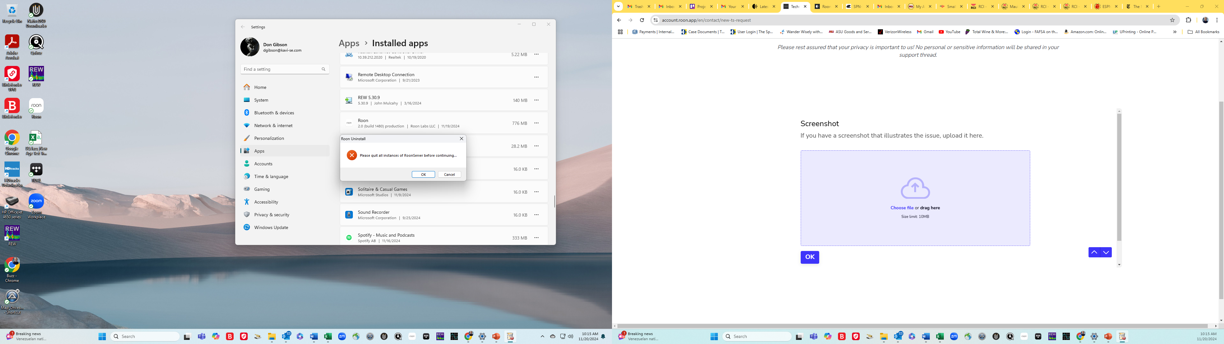The width and height of the screenshot is (1224, 344).
Task: Select the Roon desktop shortcut
Action: [x=36, y=108]
